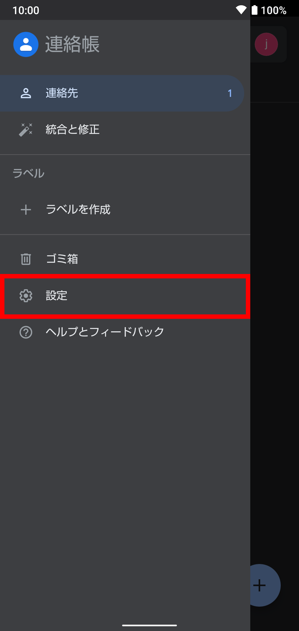Viewport: 299px width, 631px height.
Task: Click the plus icon next to ラベルを作成
Action: point(26,210)
